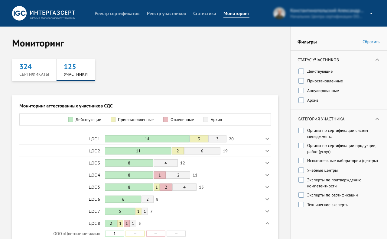Open Реестр участников in top navigation
The width and height of the screenshot is (387, 239).
(166, 14)
